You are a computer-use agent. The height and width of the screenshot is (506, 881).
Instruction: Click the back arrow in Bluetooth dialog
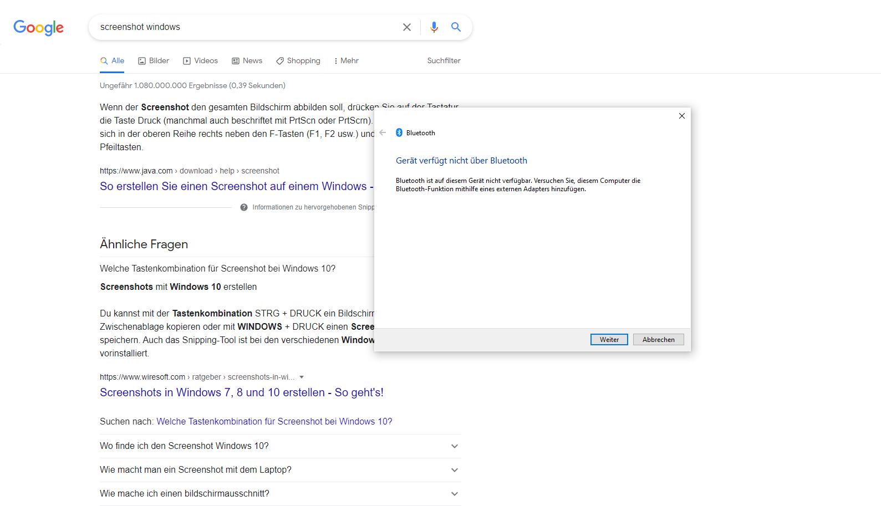[x=383, y=132]
